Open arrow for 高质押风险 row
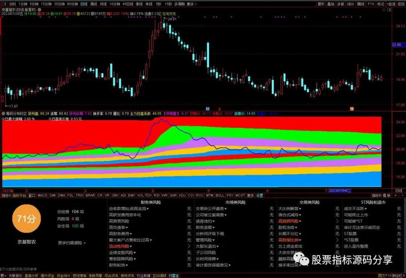Image resolution: width=406 pixels, height=278 pixels. (x=337, y=221)
